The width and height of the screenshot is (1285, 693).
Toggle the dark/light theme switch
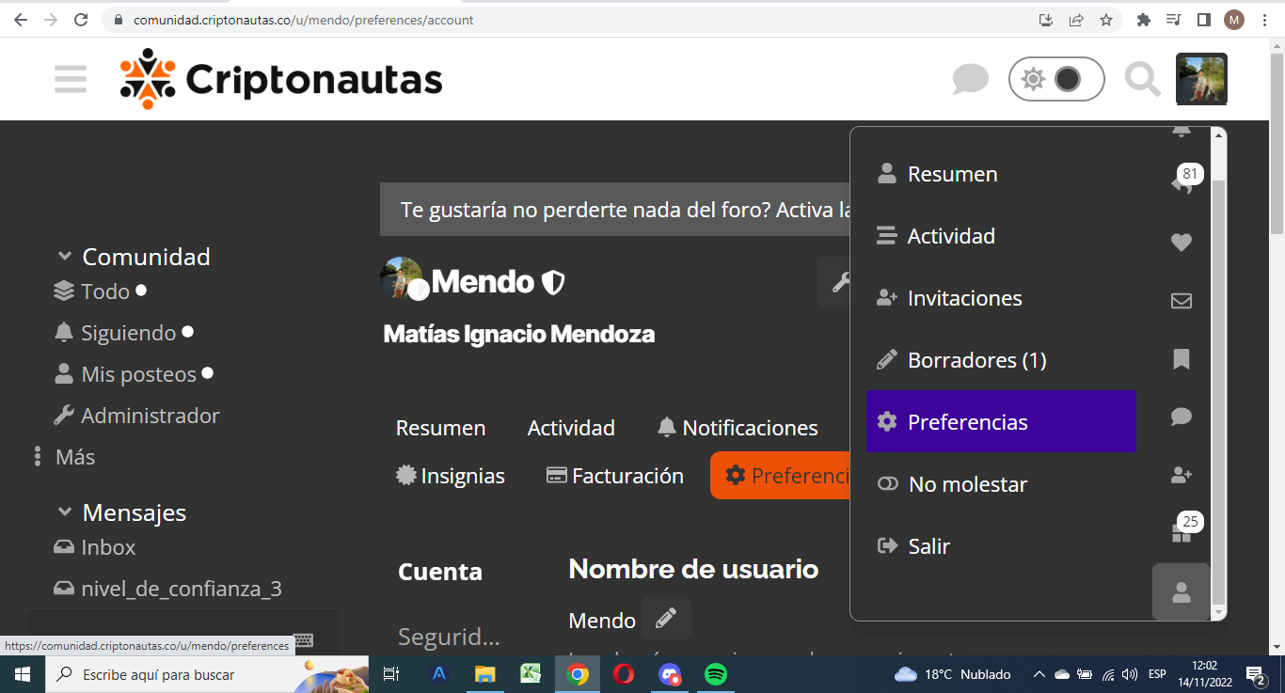pos(1055,79)
